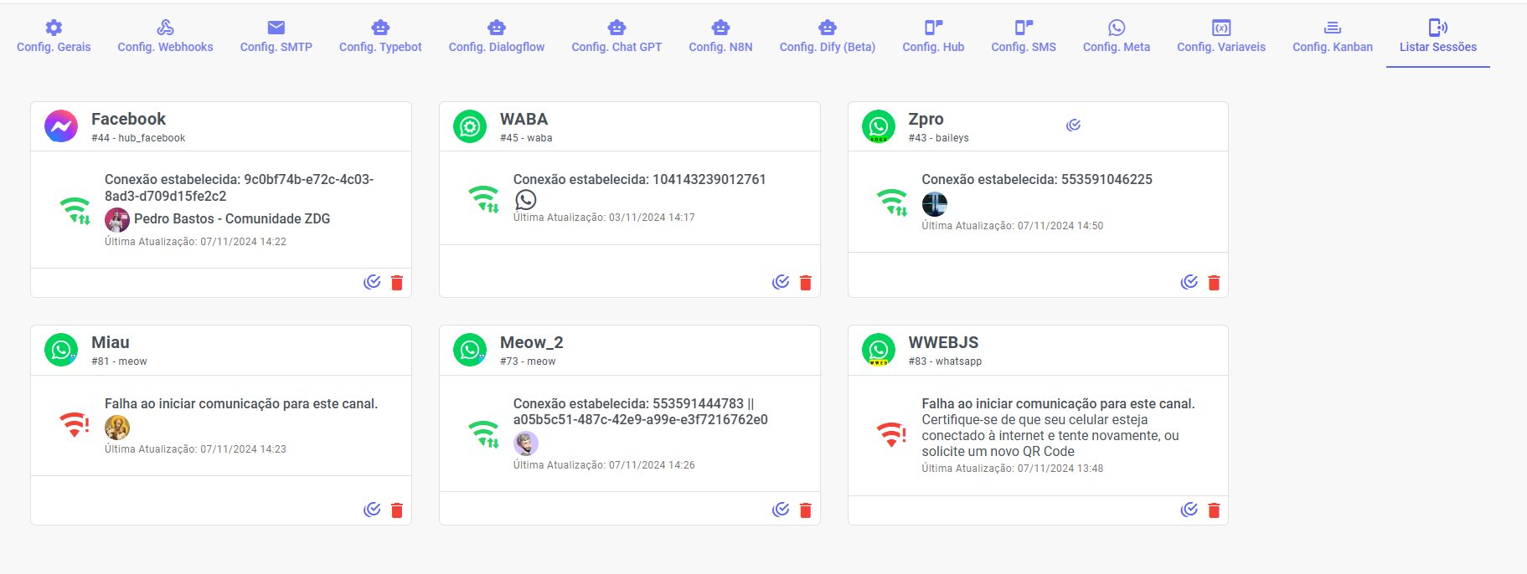This screenshot has height=574, width=1527.
Task: Delete the Facebook session with trash icon
Action: coord(397,283)
